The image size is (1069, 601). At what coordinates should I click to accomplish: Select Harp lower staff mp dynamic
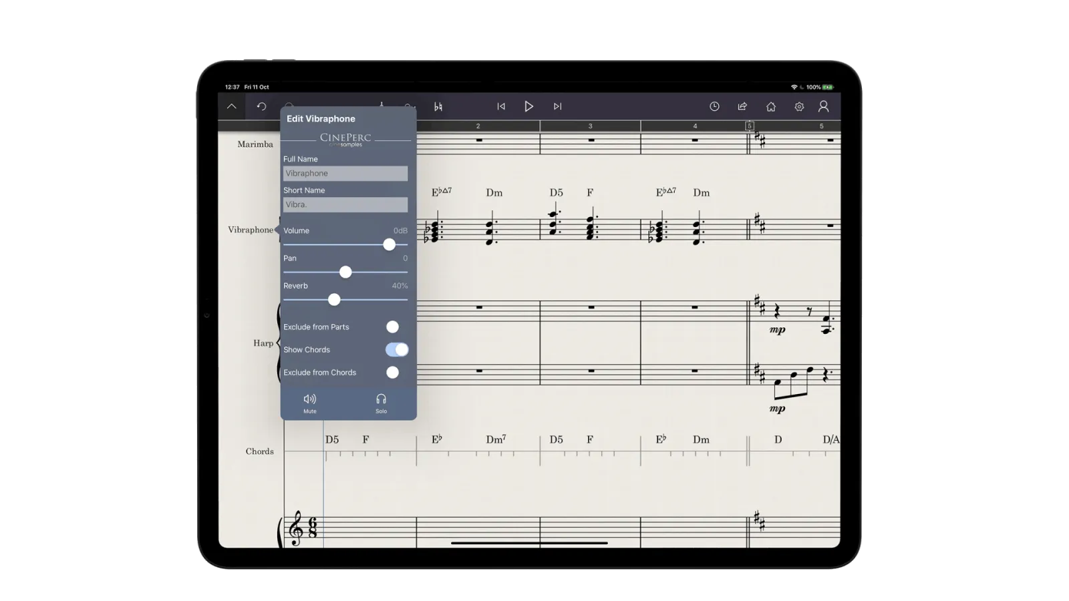[777, 409]
